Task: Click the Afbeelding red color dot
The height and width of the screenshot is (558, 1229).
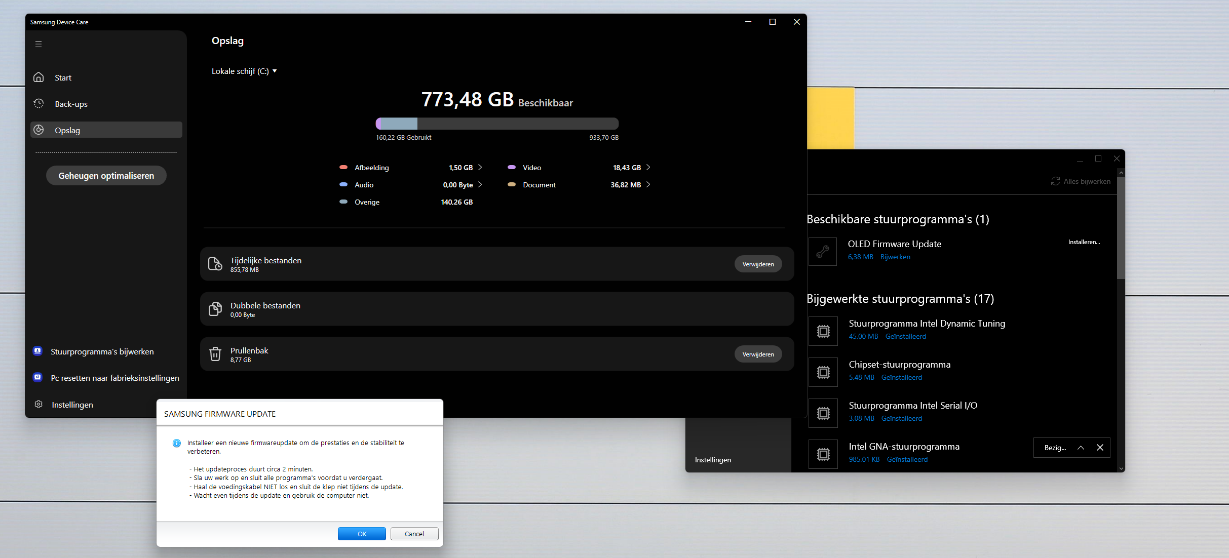Action: pos(343,167)
